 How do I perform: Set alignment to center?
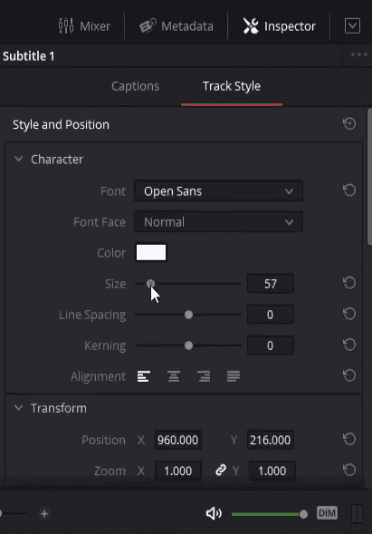(174, 376)
